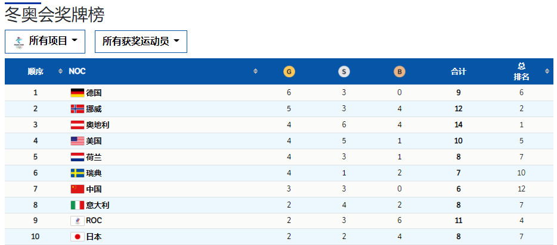This screenshot has width=557, height=245.
Task: Open the 所有获奖运动员 dropdown
Action: pyautogui.click(x=141, y=42)
